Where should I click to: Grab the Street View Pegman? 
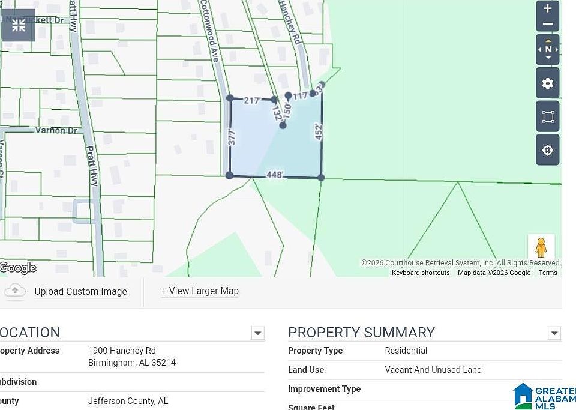pyautogui.click(x=541, y=247)
